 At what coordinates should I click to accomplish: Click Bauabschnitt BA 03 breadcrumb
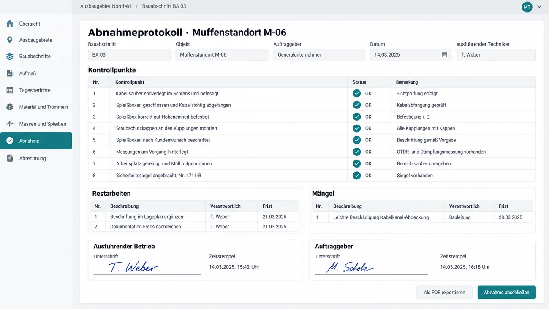tap(164, 6)
